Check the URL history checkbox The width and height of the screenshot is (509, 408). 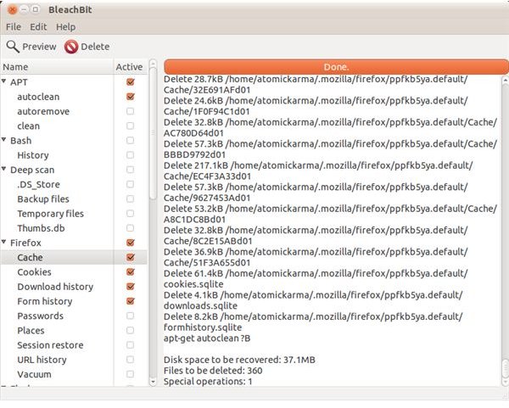click(x=130, y=360)
